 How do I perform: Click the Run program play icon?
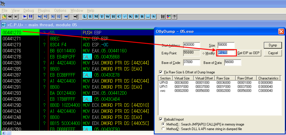pos(25,17)
